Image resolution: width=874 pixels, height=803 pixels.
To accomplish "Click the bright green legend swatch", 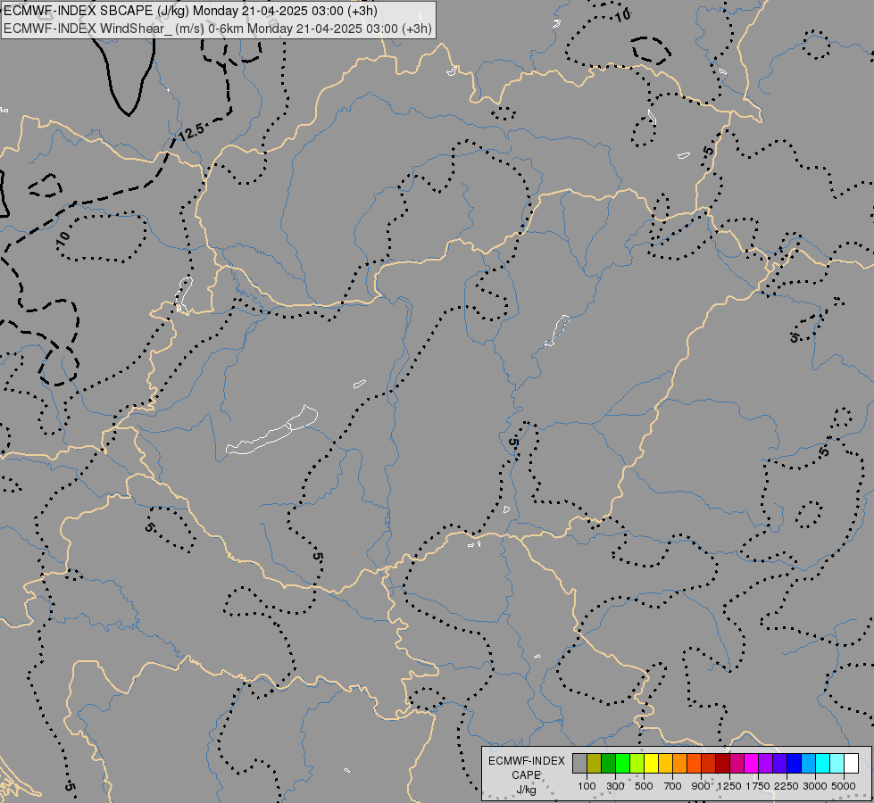I will pyautogui.click(x=622, y=763).
